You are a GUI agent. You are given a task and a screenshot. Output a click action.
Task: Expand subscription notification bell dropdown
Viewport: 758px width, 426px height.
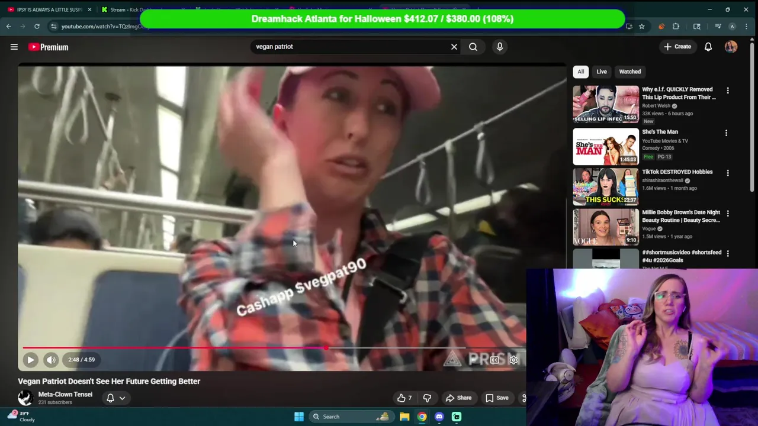115,398
